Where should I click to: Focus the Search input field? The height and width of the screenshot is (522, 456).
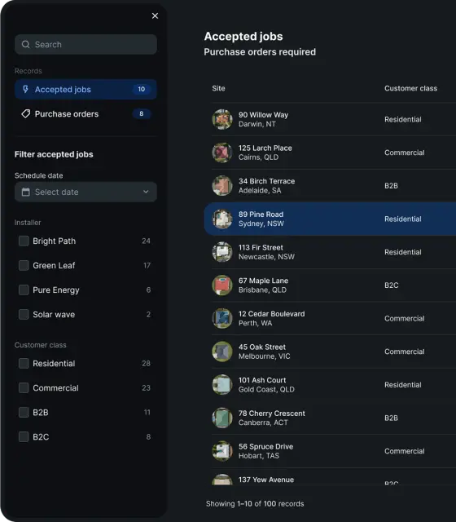[85, 44]
